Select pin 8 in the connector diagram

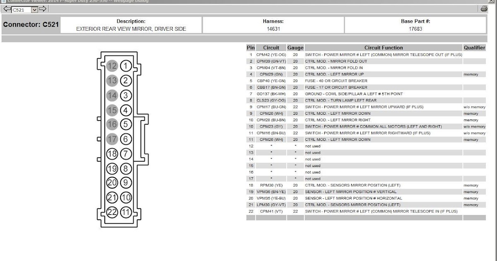coord(125,169)
